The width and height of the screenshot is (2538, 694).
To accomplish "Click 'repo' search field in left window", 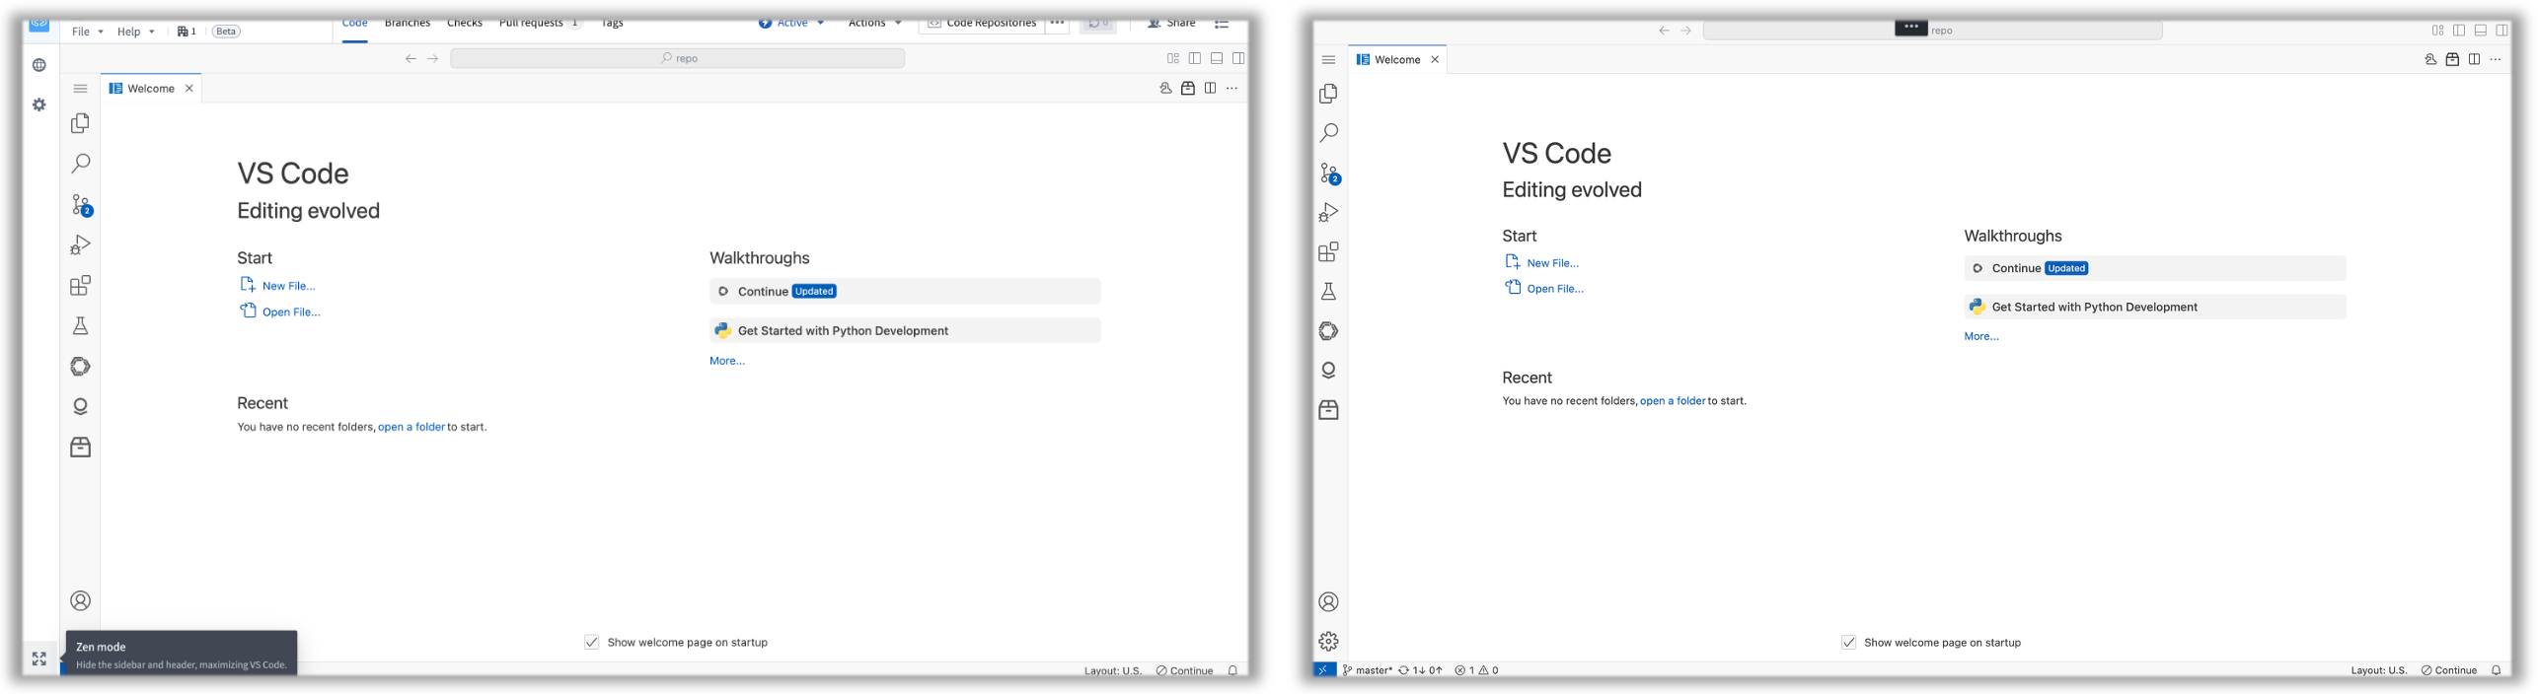I will coord(678,58).
